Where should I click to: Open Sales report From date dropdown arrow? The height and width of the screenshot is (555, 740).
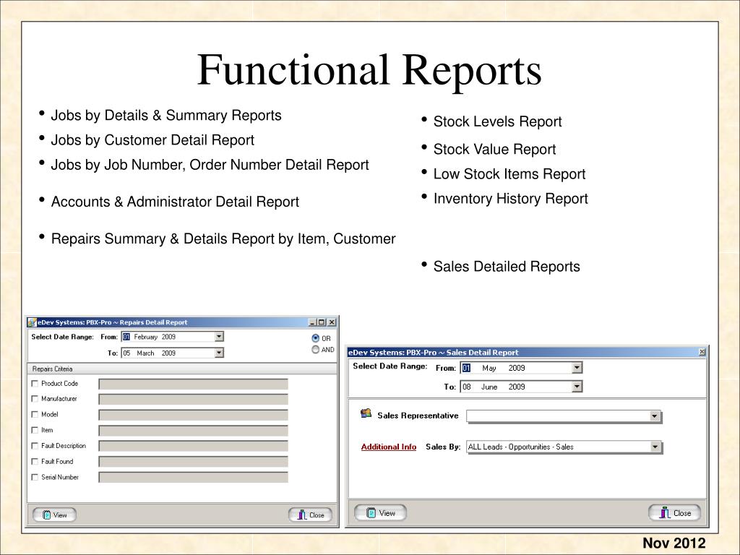pos(577,368)
